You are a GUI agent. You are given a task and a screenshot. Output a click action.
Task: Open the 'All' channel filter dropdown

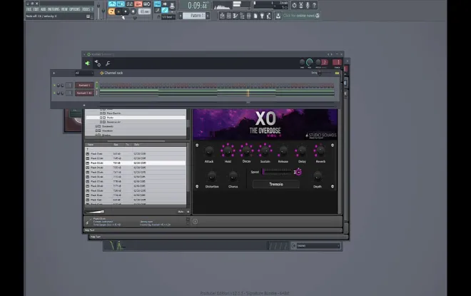(84, 73)
